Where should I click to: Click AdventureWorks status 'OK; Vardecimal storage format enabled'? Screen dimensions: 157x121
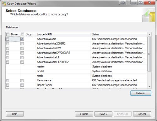(x=114, y=39)
